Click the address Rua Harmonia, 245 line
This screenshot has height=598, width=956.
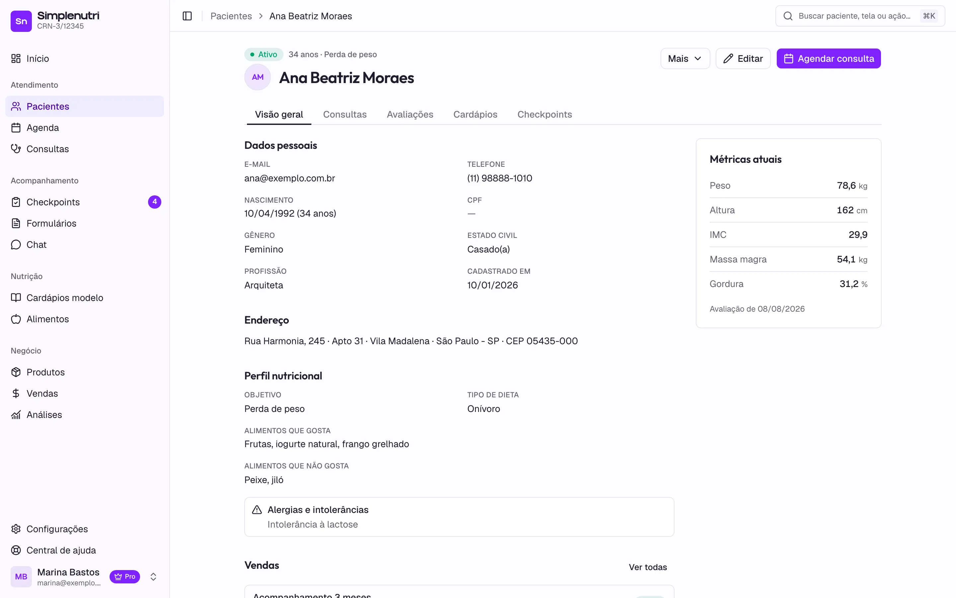pos(411,341)
